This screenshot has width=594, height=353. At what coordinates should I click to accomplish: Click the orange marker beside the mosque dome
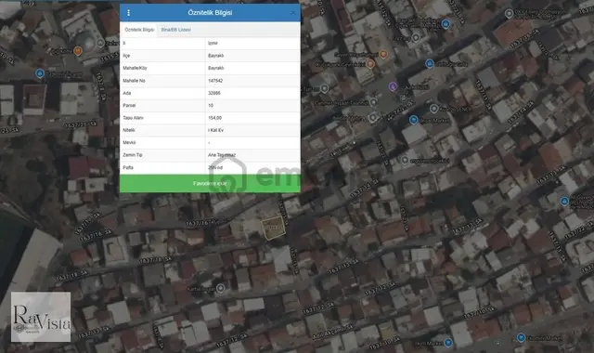coord(78,50)
